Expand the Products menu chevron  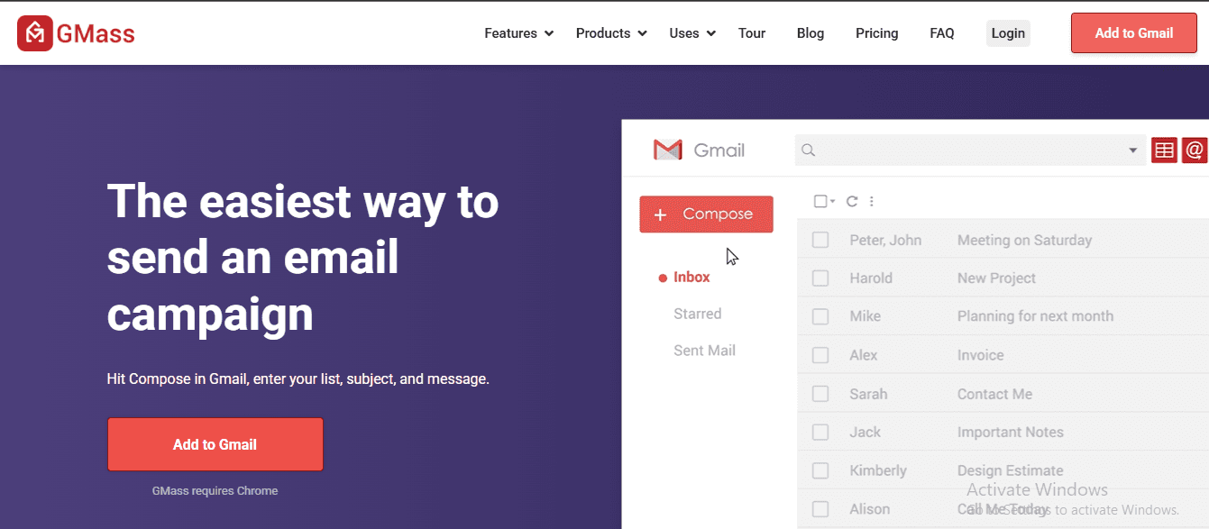click(x=642, y=33)
